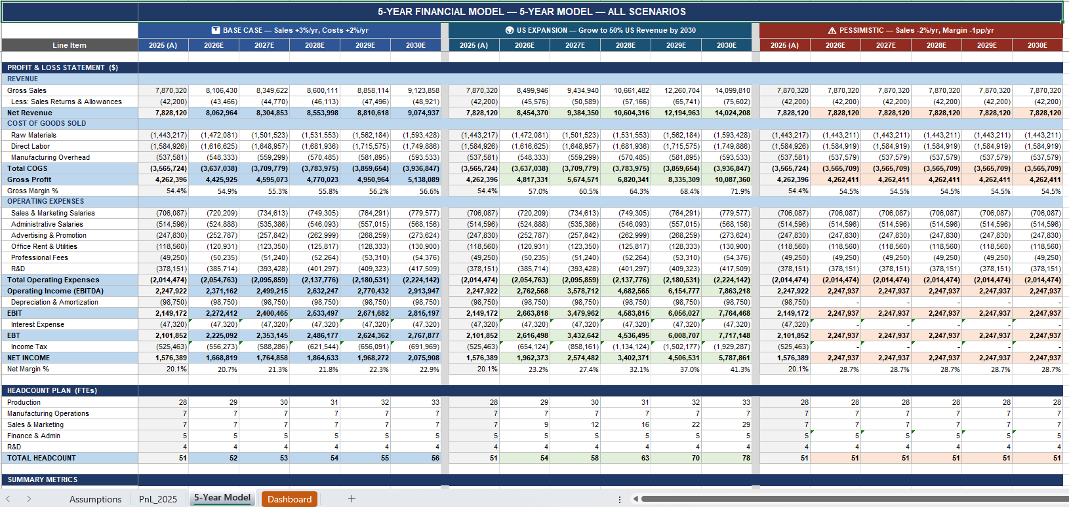Select the 5-YEAR FINANCIAL MODEL title cell
Screen dimensions: 1069x507
tap(532, 11)
